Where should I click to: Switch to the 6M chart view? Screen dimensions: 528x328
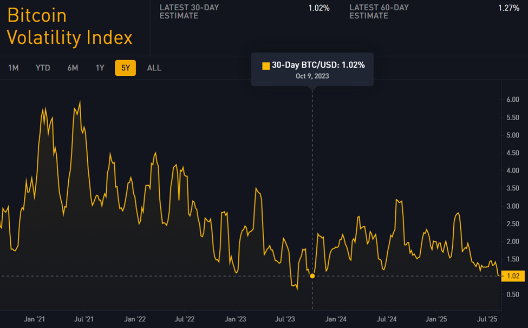[x=73, y=68]
